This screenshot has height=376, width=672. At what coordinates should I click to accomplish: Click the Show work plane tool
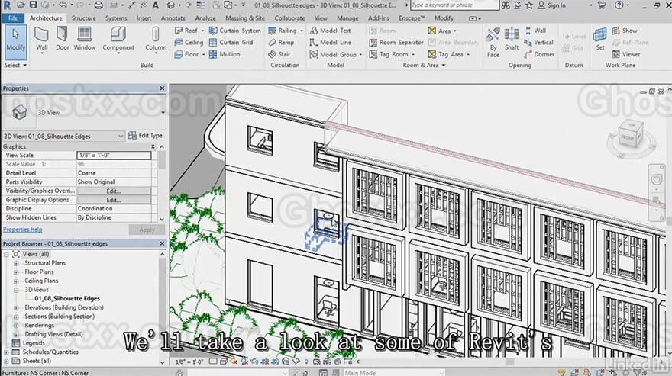click(625, 31)
